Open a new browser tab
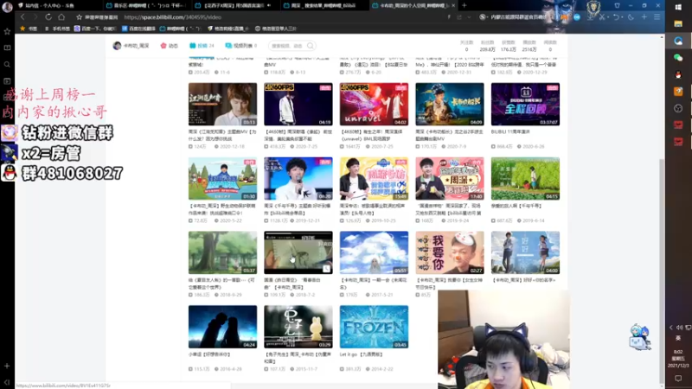Viewport: 692px width, 389px height. point(464,5)
